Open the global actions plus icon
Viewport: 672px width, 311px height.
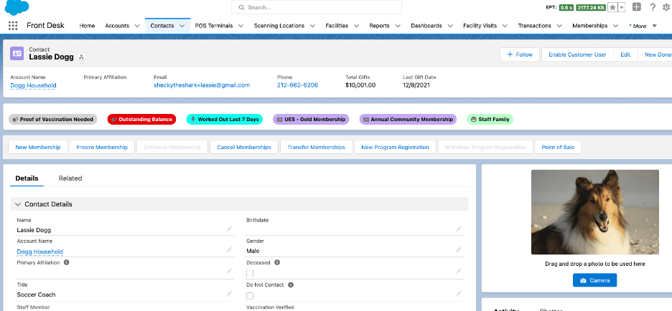tap(637, 7)
